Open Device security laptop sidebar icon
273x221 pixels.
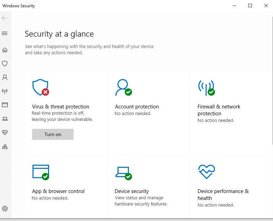pos(5,119)
